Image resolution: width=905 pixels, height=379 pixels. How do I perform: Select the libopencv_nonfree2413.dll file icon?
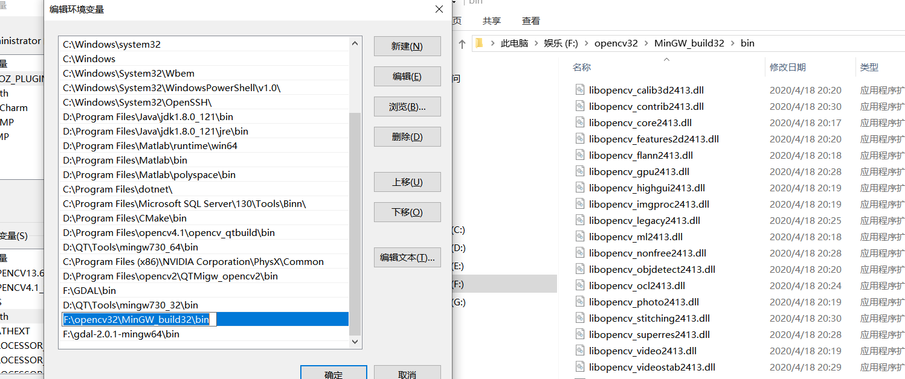pyautogui.click(x=580, y=253)
